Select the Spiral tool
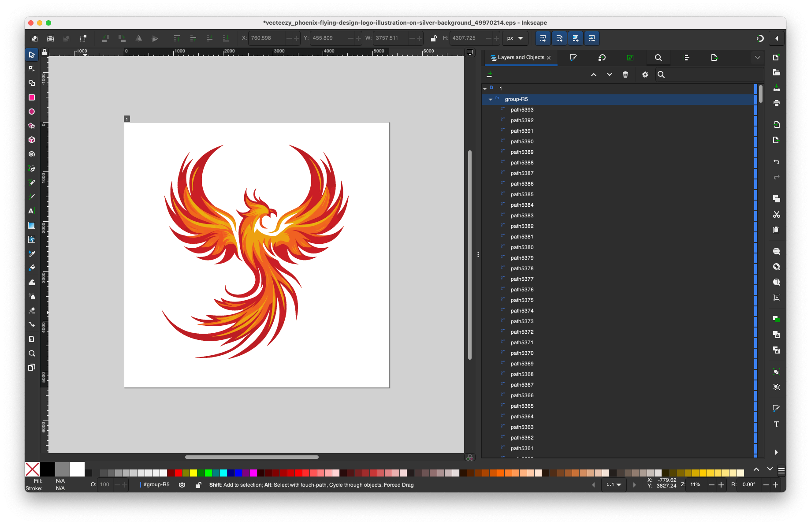The height and width of the screenshot is (525, 811). click(32, 154)
